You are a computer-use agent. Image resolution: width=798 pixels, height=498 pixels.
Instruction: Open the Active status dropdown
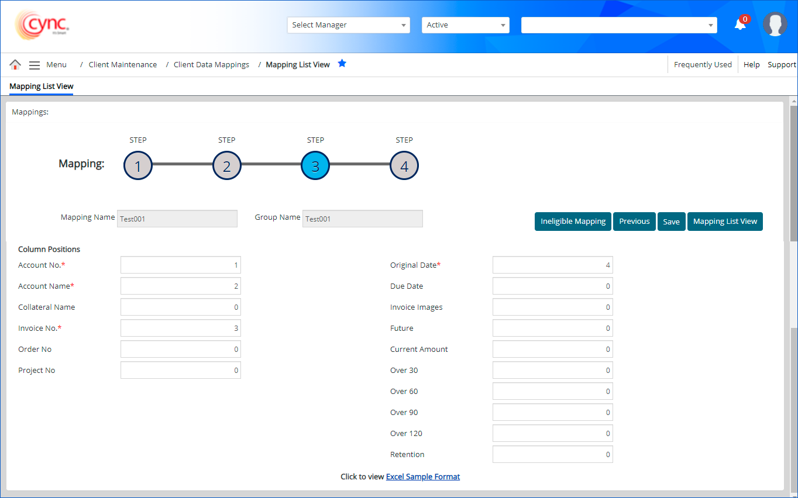(465, 25)
